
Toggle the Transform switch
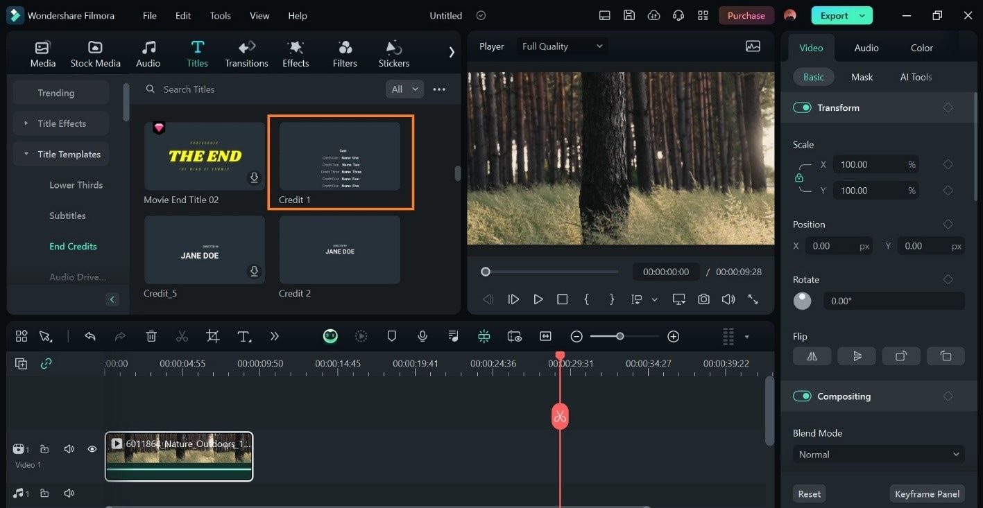[x=802, y=107]
